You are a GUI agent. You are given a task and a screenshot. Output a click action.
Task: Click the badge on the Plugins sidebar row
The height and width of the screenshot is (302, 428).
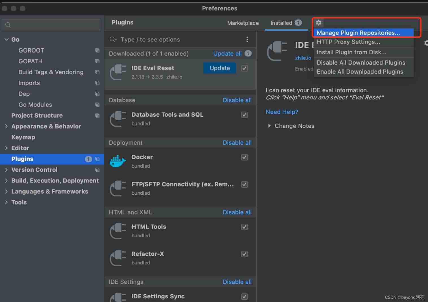pyautogui.click(x=88, y=159)
